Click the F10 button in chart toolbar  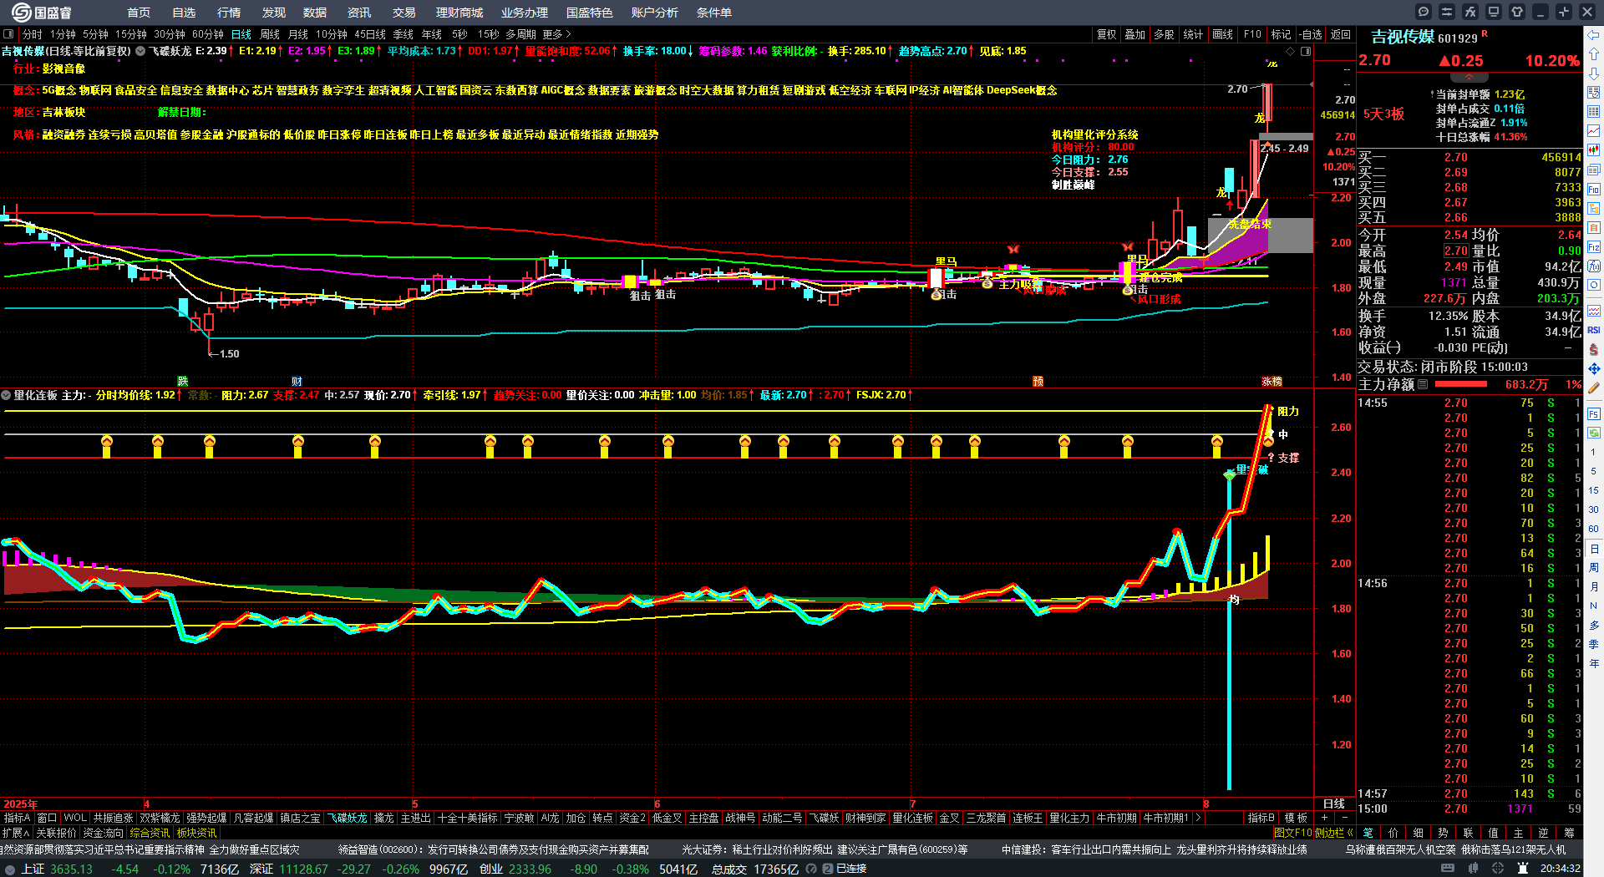[x=1252, y=34]
